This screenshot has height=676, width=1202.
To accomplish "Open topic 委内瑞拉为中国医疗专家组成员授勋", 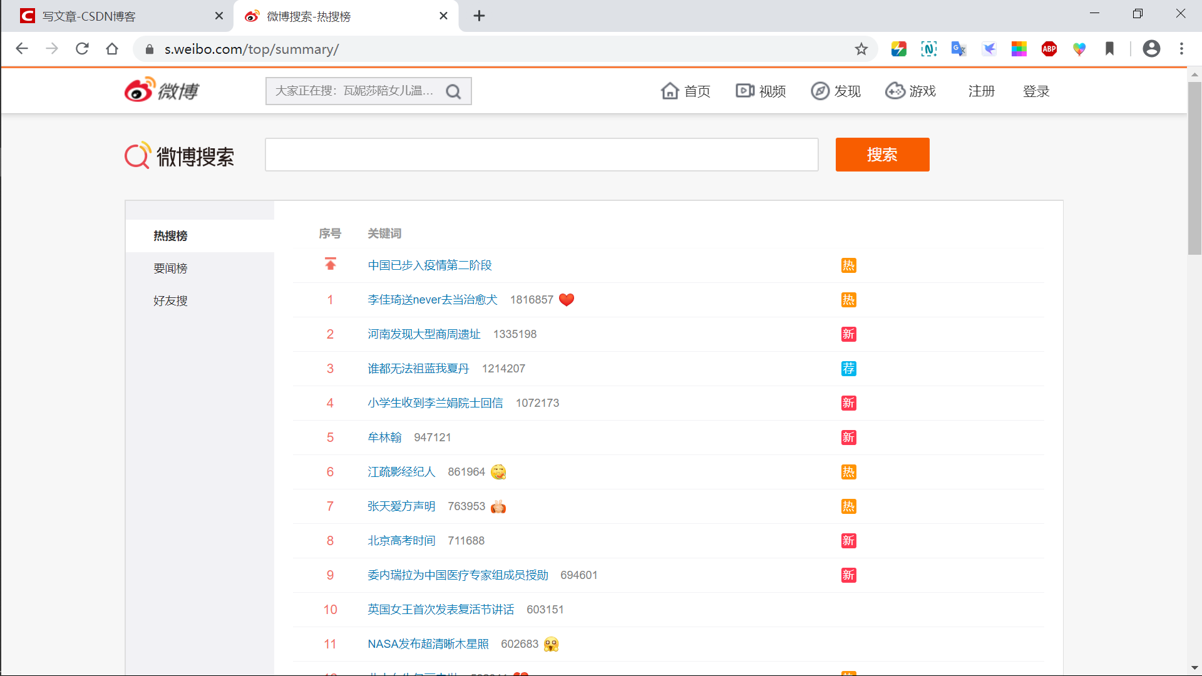I will (458, 575).
